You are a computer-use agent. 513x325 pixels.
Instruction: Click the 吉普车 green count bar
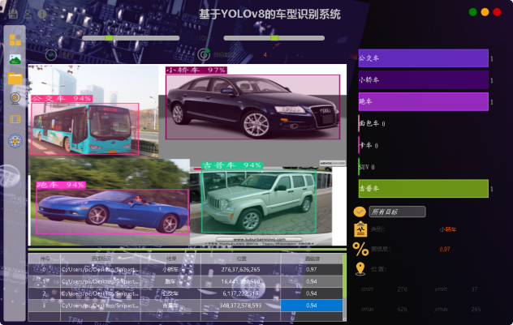coord(423,188)
